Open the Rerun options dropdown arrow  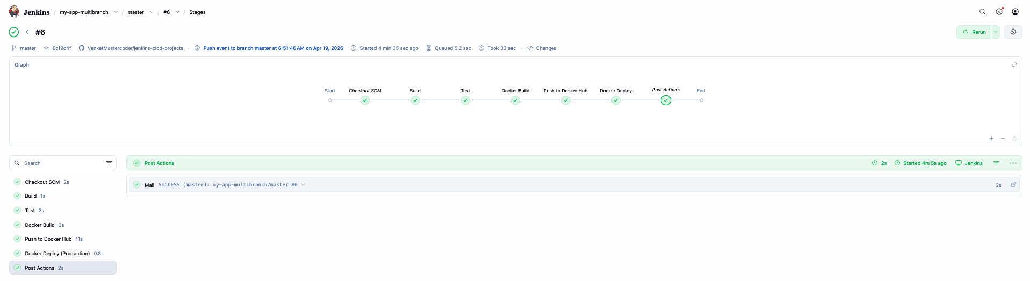[996, 32]
